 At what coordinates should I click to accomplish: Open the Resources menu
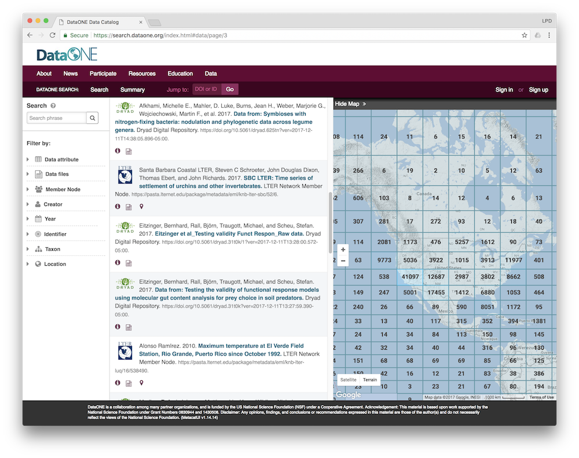[142, 74]
